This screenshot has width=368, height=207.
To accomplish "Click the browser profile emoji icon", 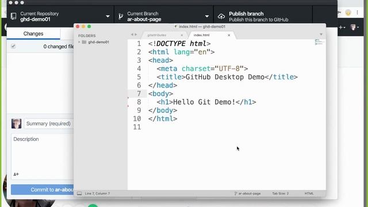I will click(x=348, y=13).
